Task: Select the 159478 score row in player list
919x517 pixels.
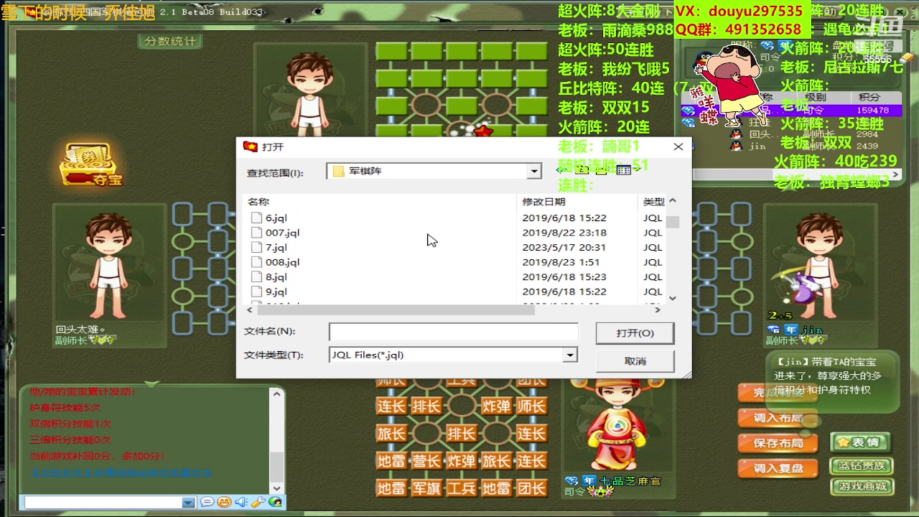Action: 790,111
